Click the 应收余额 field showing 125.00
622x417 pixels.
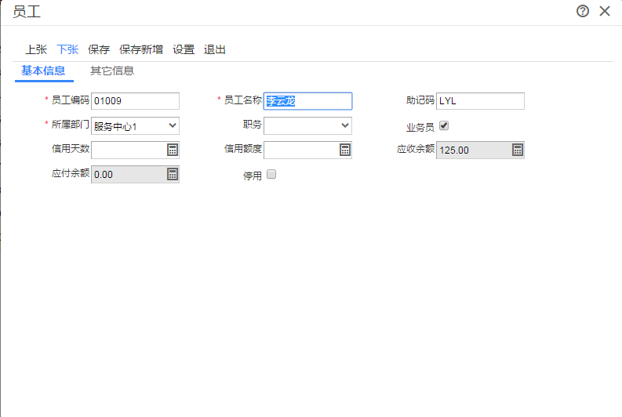480,150
